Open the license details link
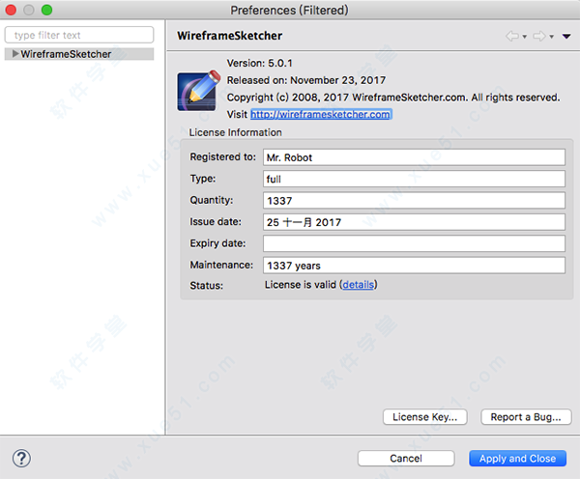 click(358, 285)
